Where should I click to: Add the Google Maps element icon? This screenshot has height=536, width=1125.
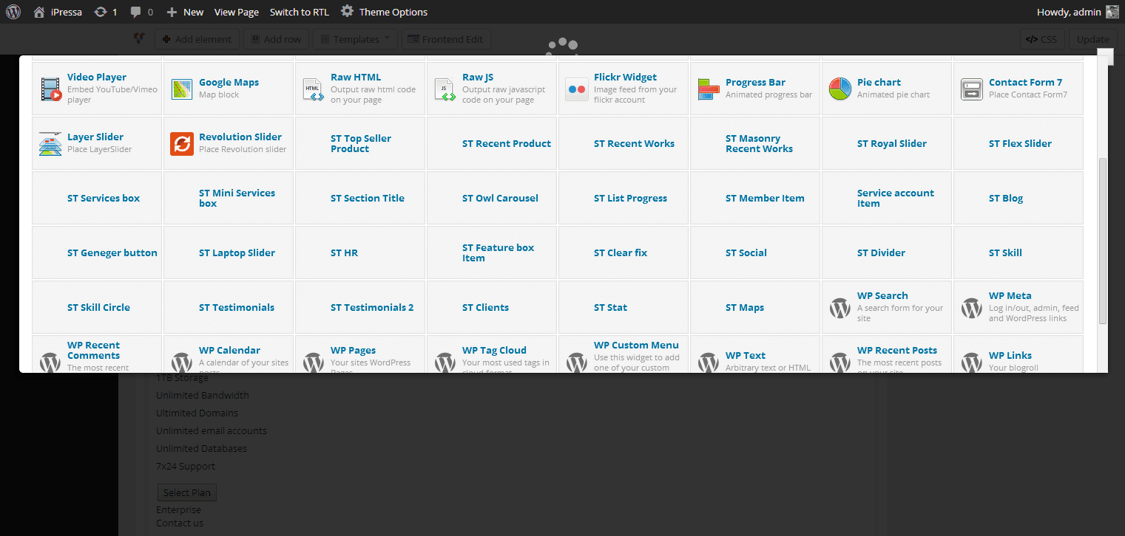point(182,89)
